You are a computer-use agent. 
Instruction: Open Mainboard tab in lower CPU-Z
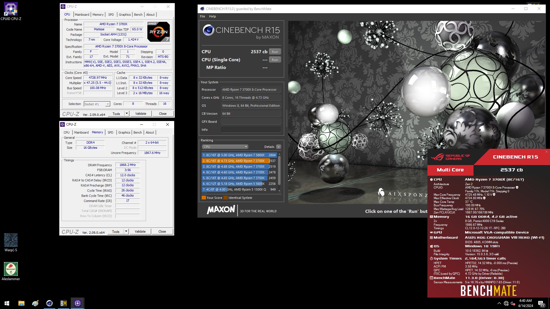[x=81, y=132]
